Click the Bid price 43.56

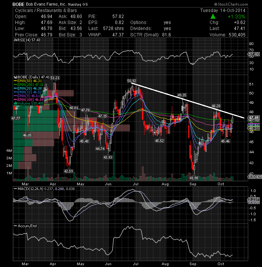point(76,28)
